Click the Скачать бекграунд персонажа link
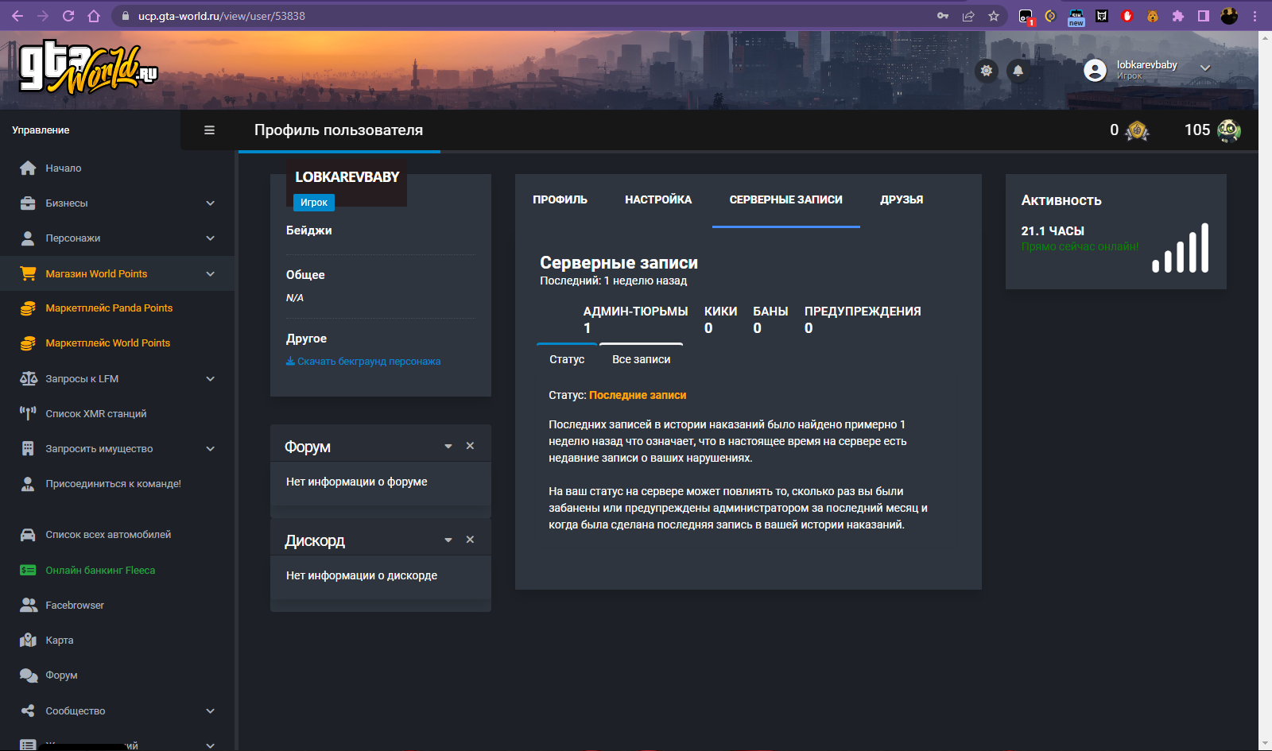 [363, 362]
